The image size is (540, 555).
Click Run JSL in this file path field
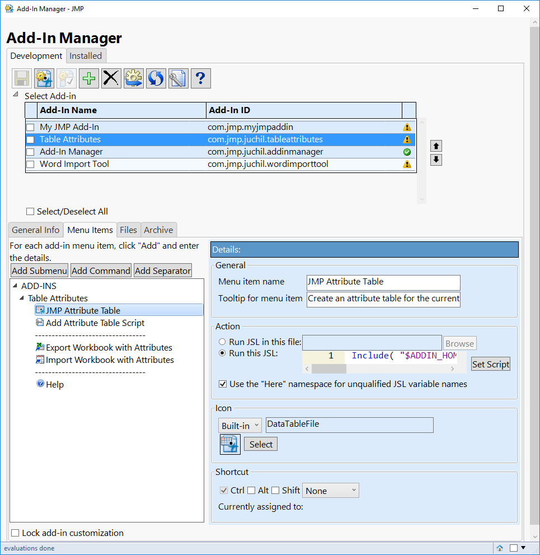(x=372, y=343)
